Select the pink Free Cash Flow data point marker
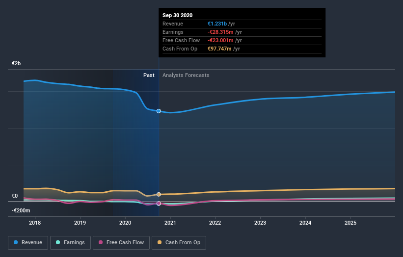This screenshot has width=403, height=257. click(159, 204)
